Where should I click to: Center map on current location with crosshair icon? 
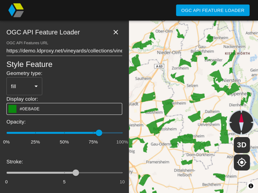(x=241, y=162)
